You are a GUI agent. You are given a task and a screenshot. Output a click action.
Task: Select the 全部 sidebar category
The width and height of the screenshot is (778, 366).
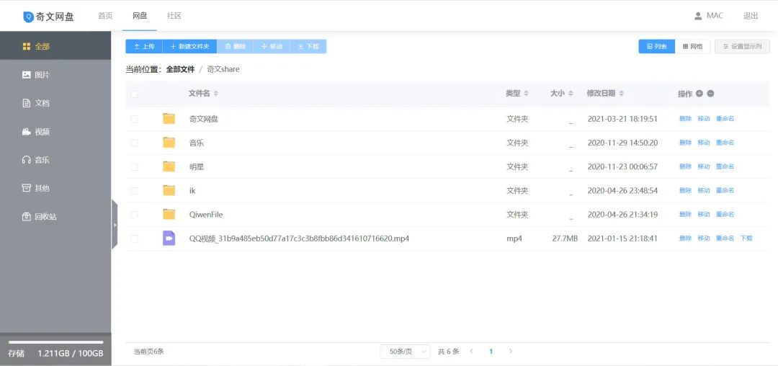pyautogui.click(x=55, y=46)
